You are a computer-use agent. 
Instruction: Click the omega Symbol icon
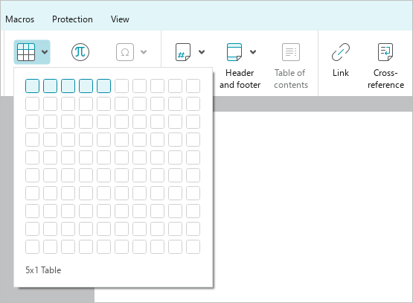(x=125, y=52)
